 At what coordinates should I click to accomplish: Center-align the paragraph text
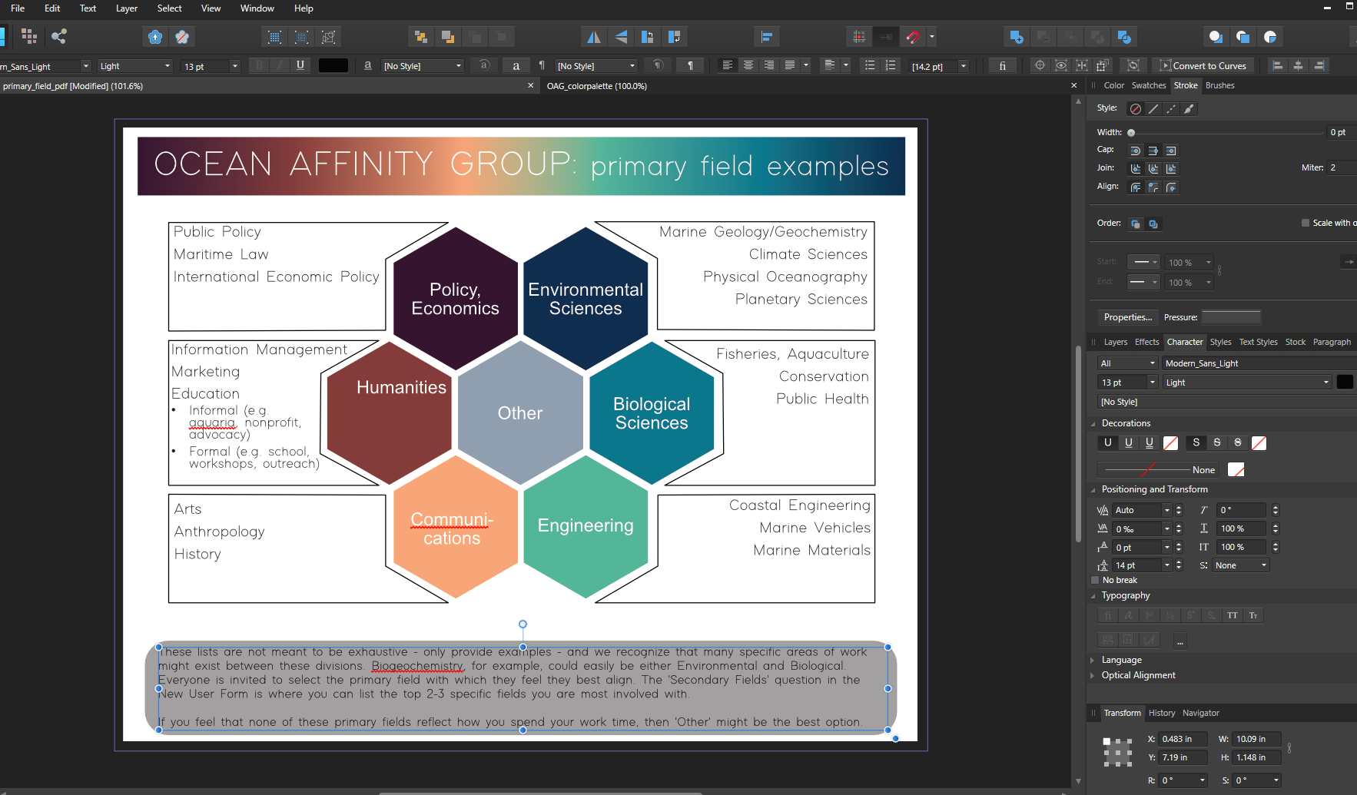[748, 66]
